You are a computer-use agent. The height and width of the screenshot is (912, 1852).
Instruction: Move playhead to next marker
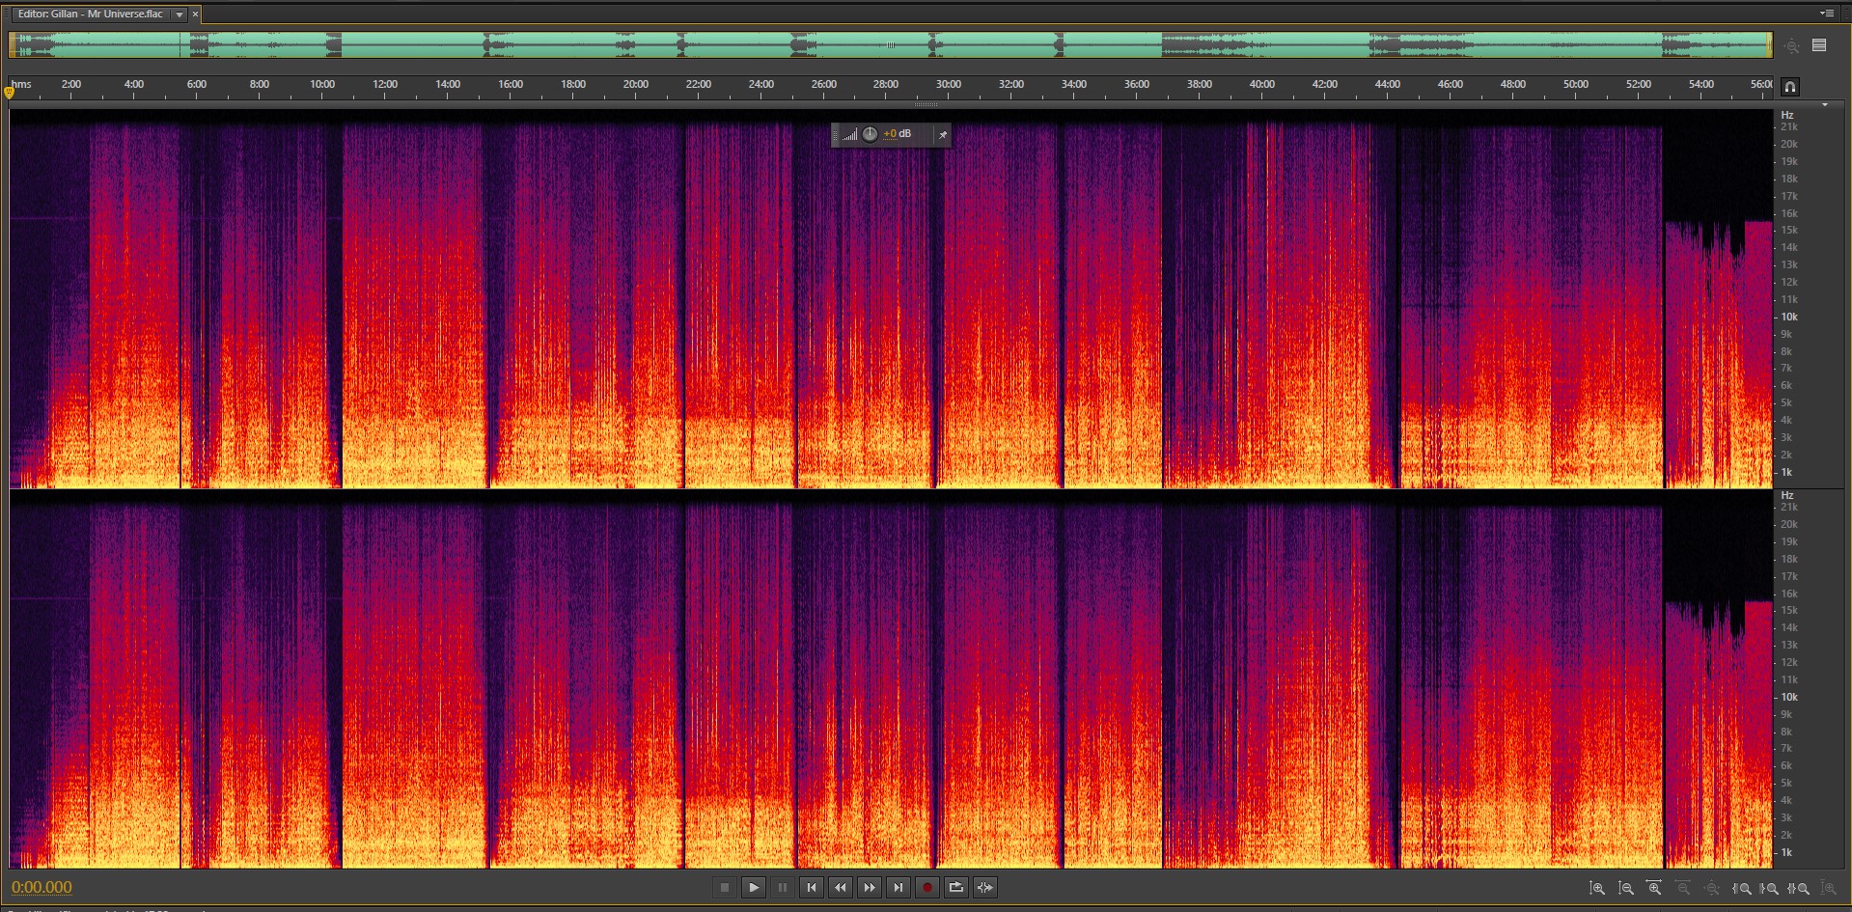click(x=898, y=888)
